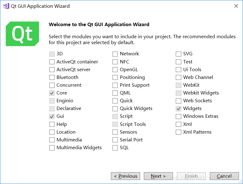Image resolution: width=243 pixels, height=184 pixels.
Task: Enable the Network module checkbox
Action: point(115,54)
